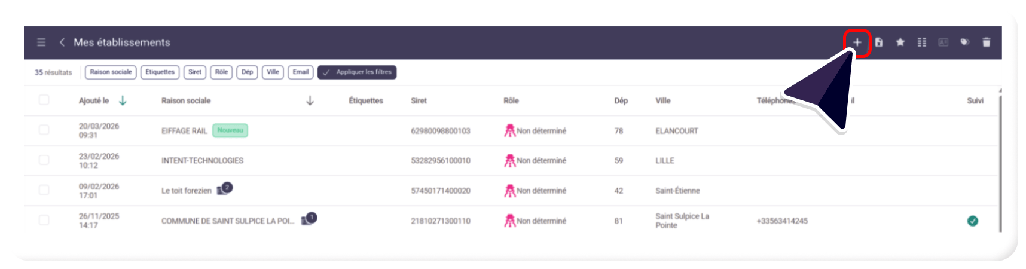Click the green Suivi check mark
The height and width of the screenshot is (269, 1026).
coord(973,221)
